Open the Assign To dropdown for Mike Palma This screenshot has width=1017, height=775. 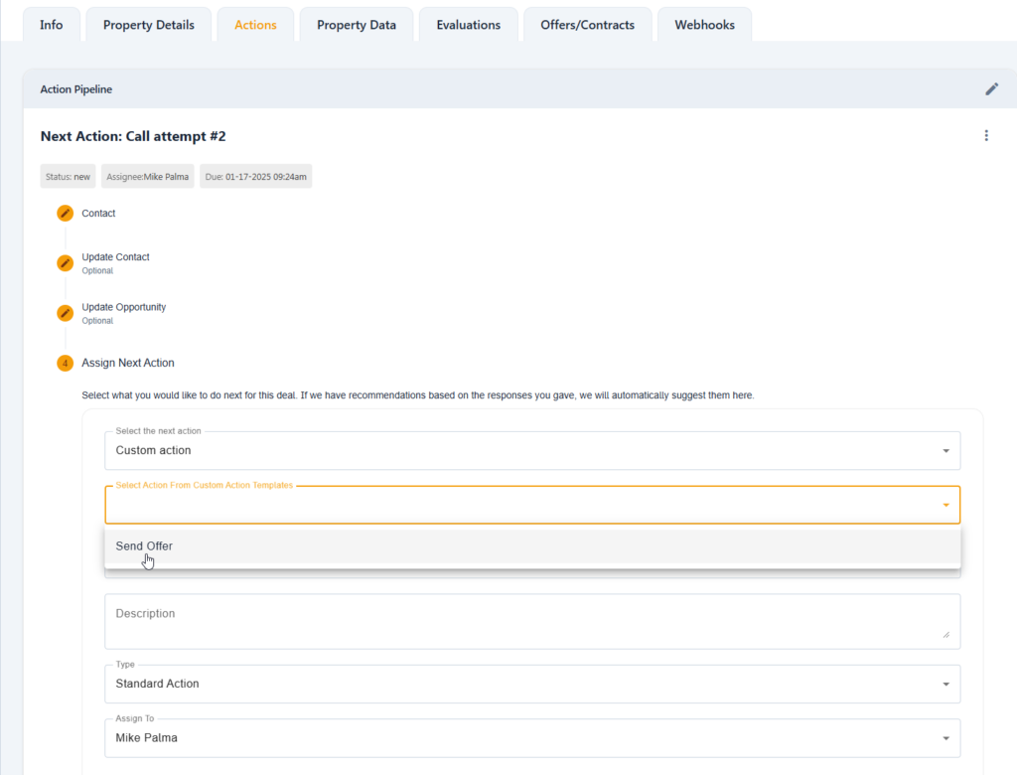pos(531,738)
